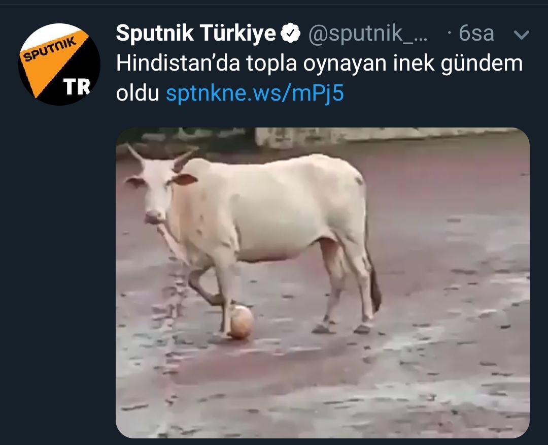
Task: Click the stone wall behind the cow
Action: [x=385, y=137]
